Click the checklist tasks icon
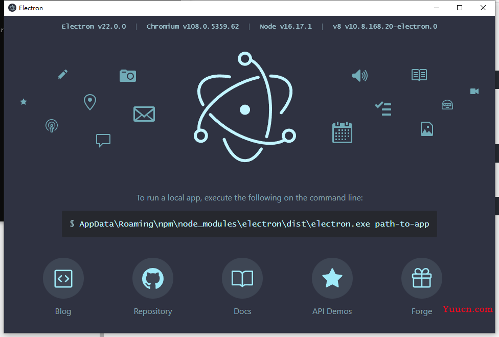 (x=383, y=109)
